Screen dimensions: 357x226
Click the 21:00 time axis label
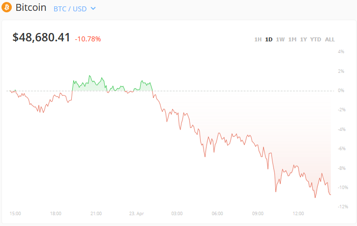96,213
